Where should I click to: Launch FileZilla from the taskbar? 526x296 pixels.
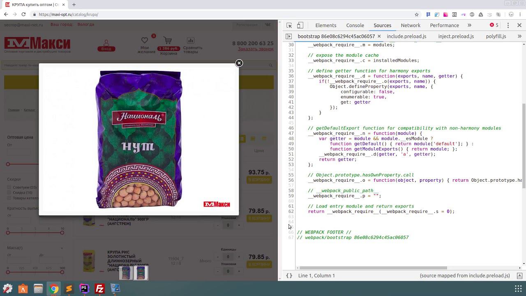click(x=99, y=289)
